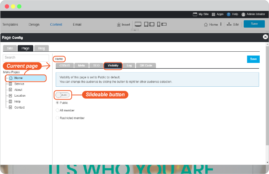Switch to the QR Code tab
Image resolution: width=269 pixels, height=174 pixels.
click(146, 65)
